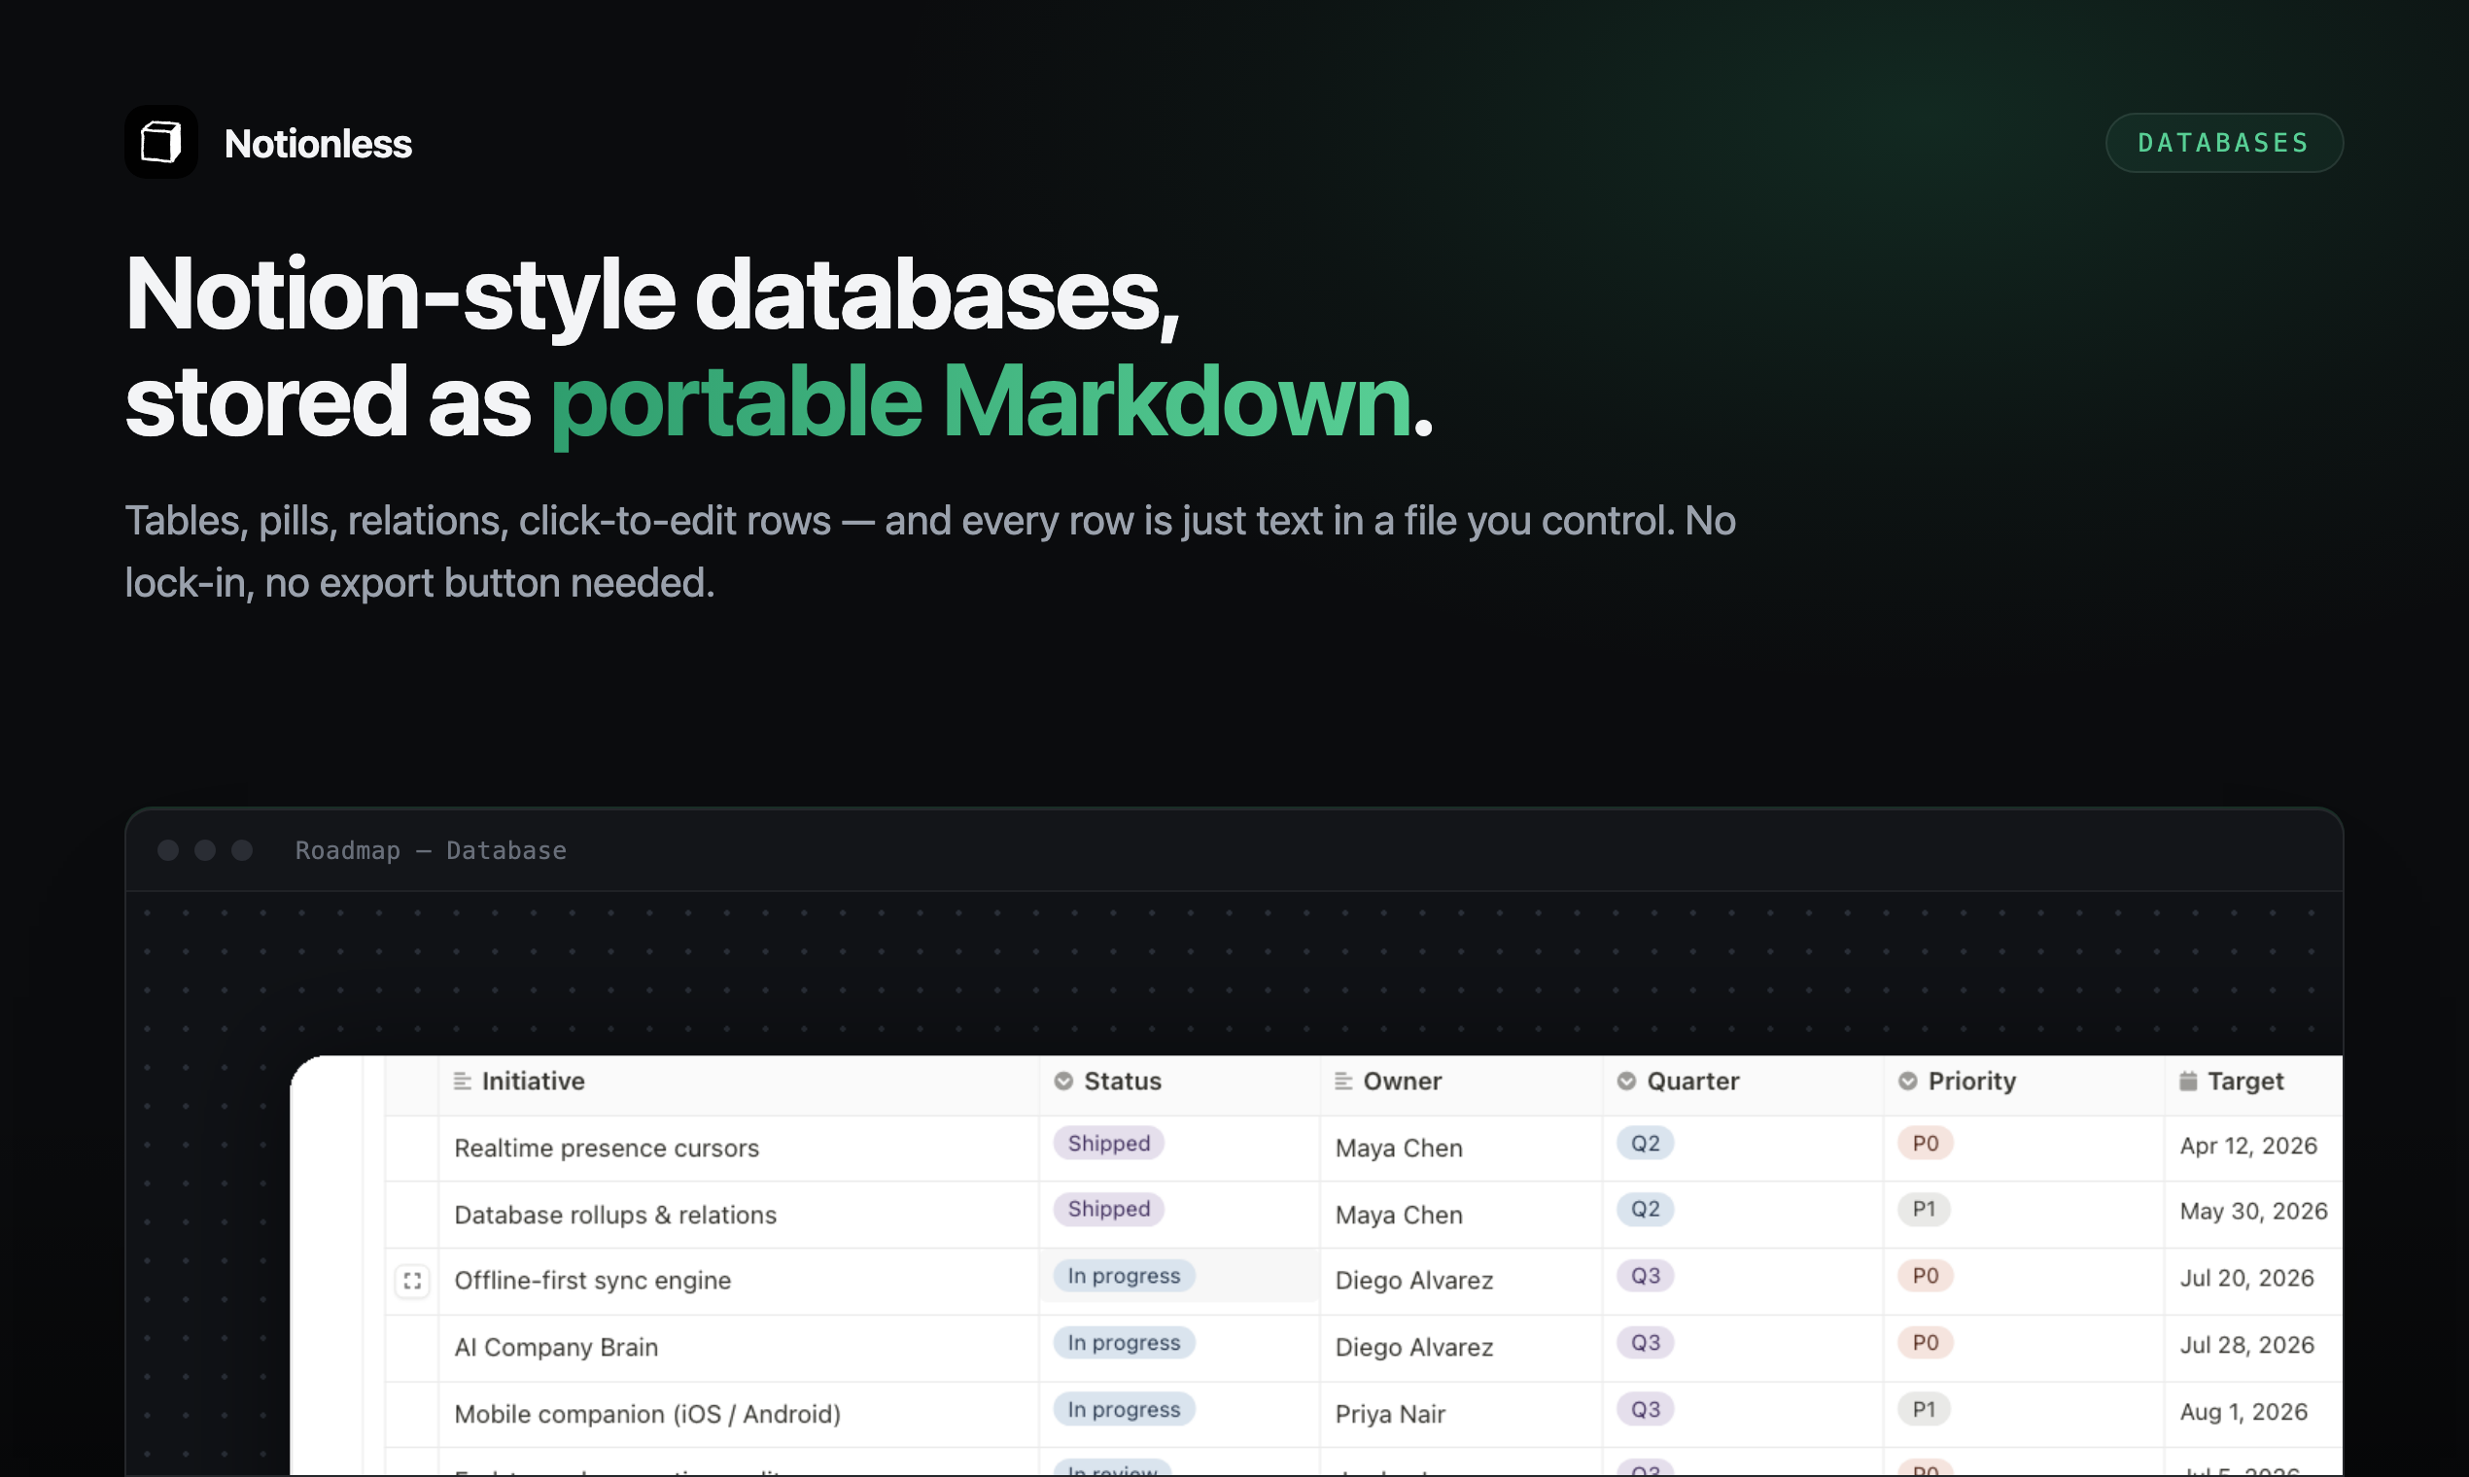Screen dimensions: 2469x1477
Task: Select the "AI Company Brain" cell
Action: point(739,1348)
